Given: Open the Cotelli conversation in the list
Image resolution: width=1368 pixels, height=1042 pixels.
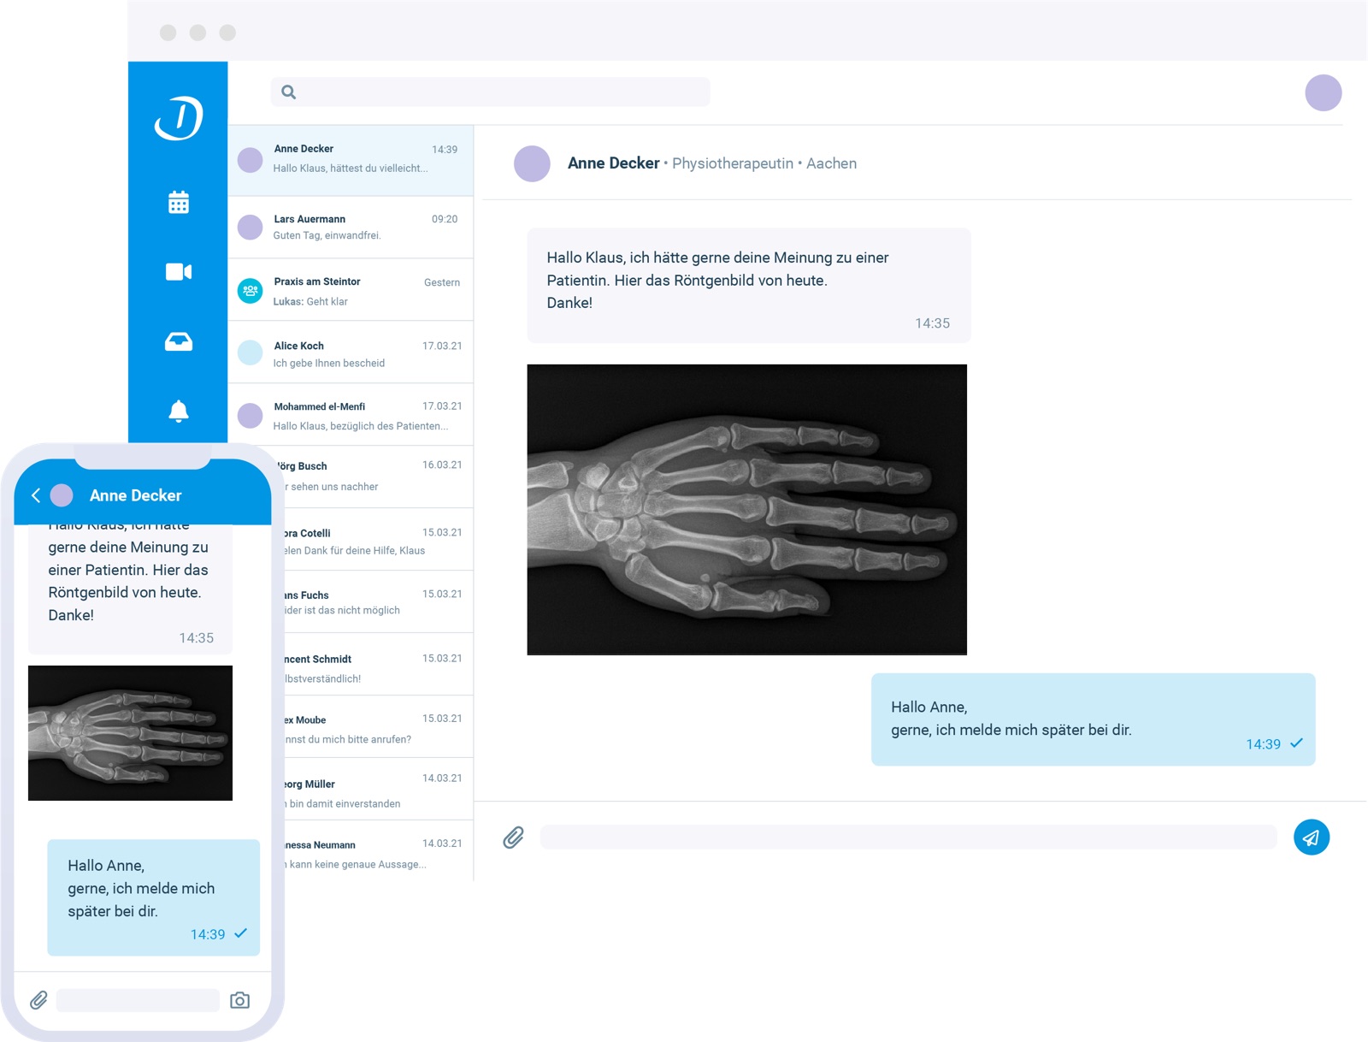Looking at the screenshot, I should (x=378, y=540).
